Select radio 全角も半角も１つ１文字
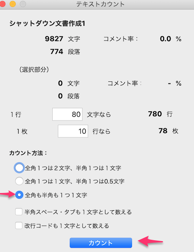 [x=19, y=195]
